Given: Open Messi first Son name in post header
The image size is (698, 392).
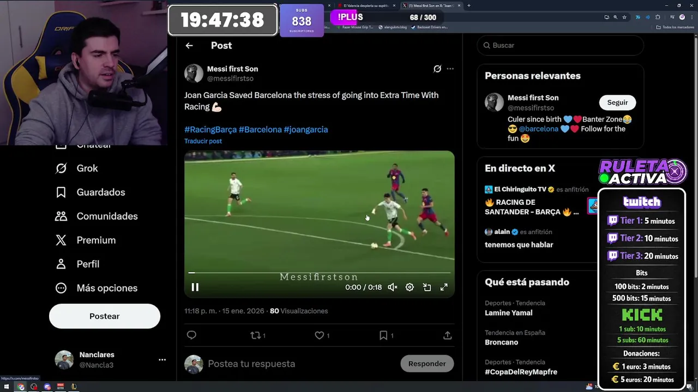Looking at the screenshot, I should pos(232,69).
